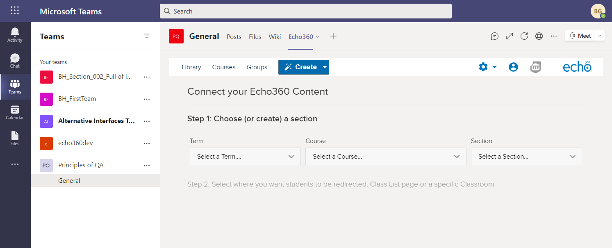The image size is (612, 248).
Task: Click the Search box
Action: (x=306, y=11)
